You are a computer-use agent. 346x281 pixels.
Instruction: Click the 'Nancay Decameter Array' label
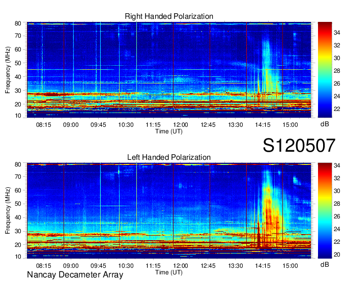click(75, 275)
